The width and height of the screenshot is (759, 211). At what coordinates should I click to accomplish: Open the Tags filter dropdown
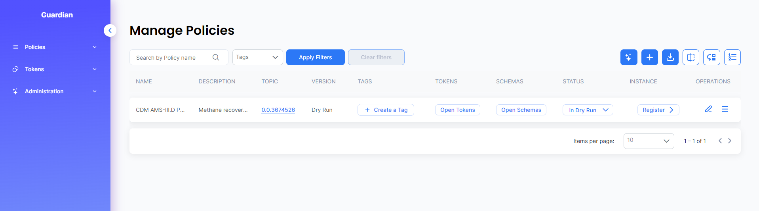point(258,57)
